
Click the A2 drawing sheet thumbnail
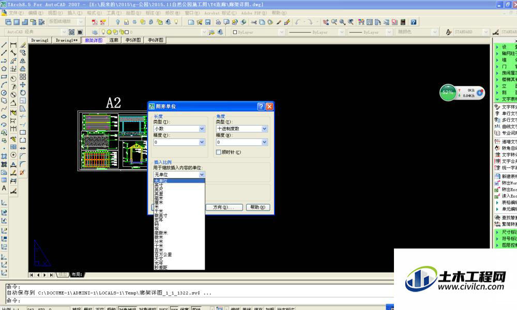pyautogui.click(x=113, y=141)
